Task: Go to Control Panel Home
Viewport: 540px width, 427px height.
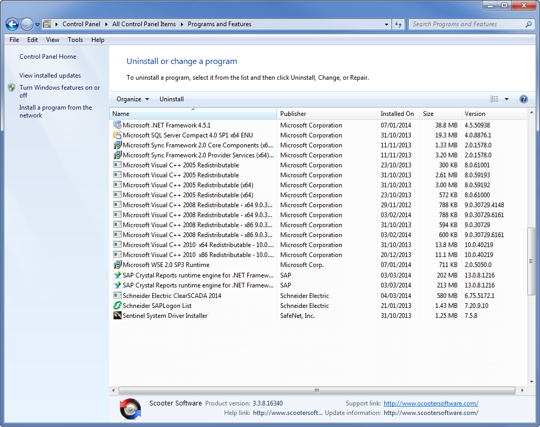Action: click(48, 57)
